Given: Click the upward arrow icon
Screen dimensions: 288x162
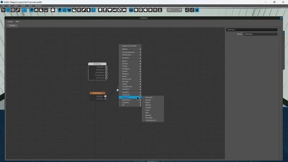Looking at the screenshot, I should [89, 10].
